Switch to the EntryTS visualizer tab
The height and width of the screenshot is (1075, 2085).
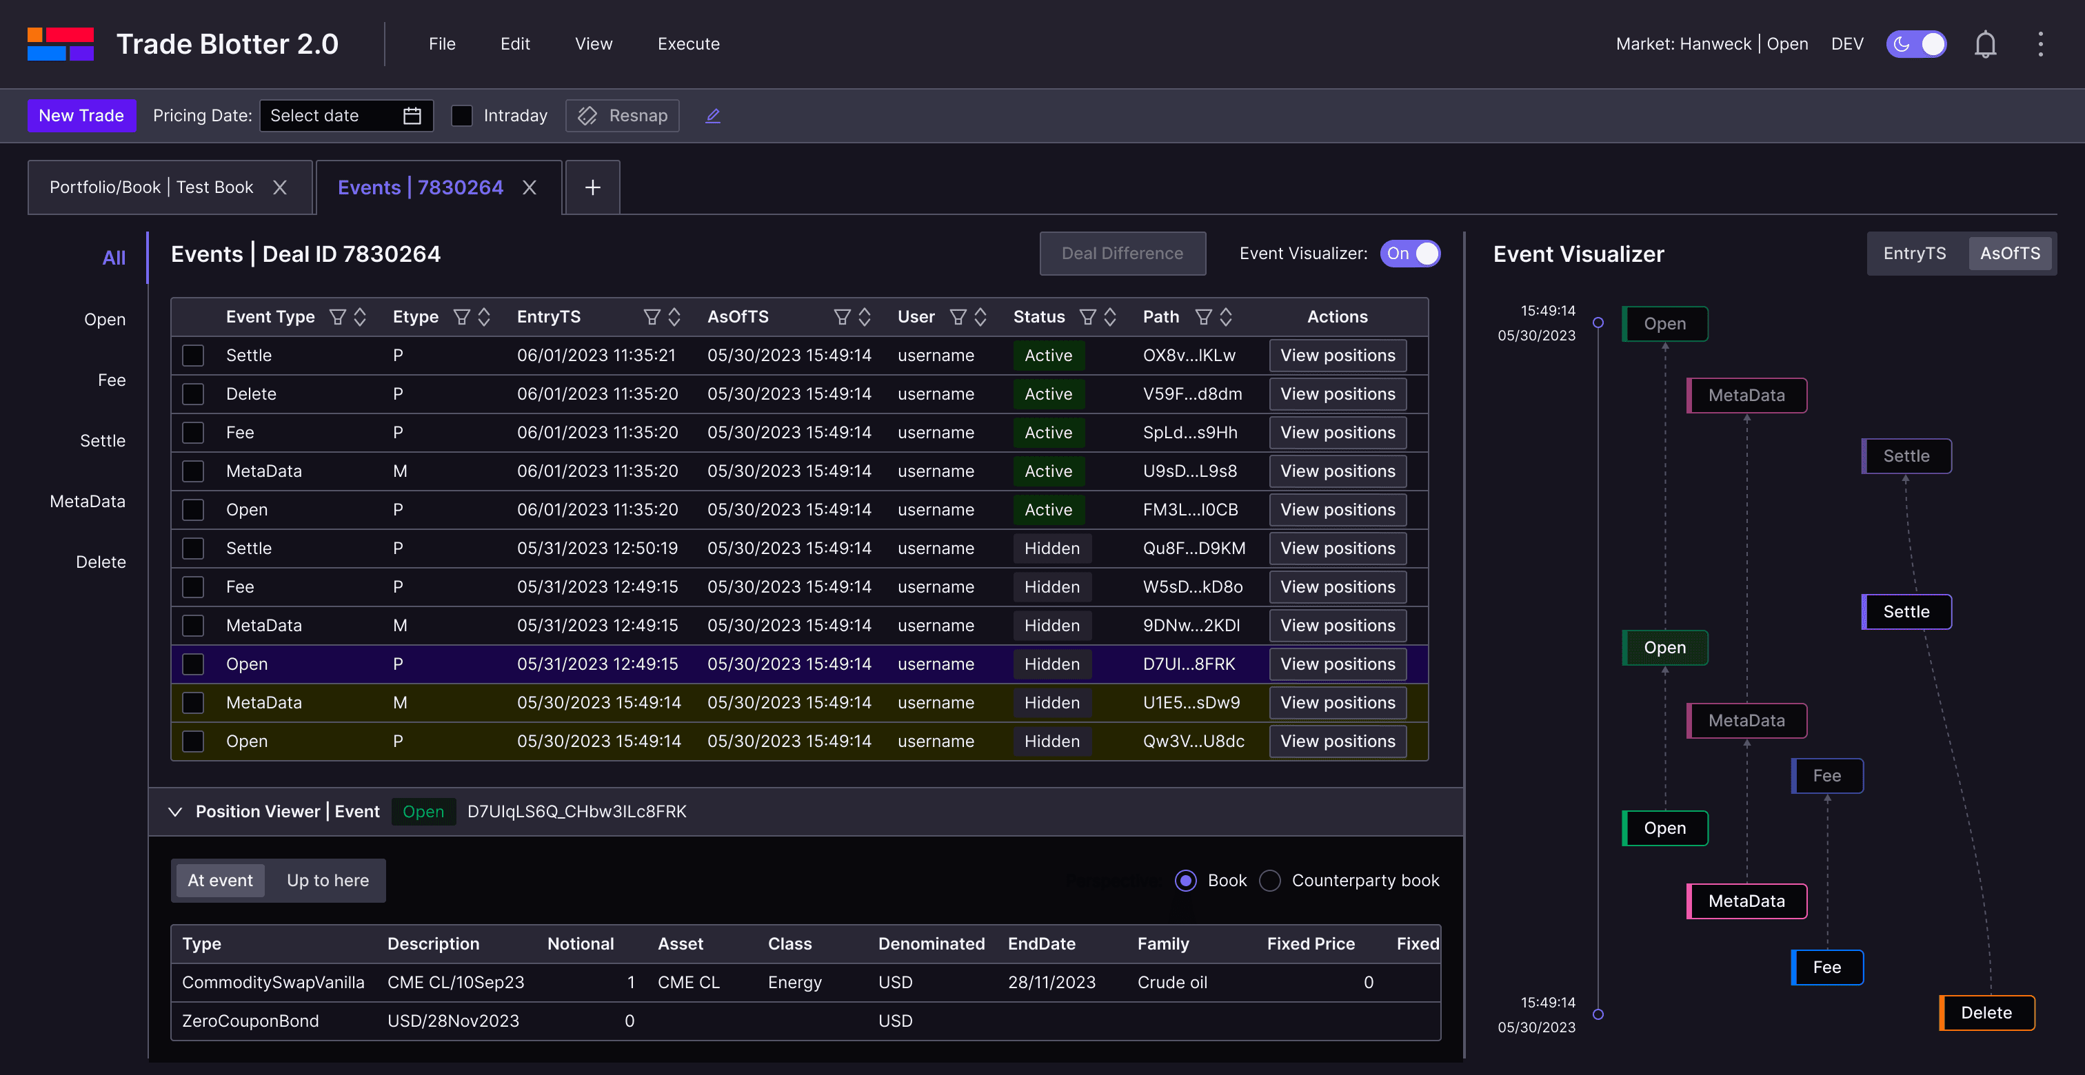click(1914, 254)
